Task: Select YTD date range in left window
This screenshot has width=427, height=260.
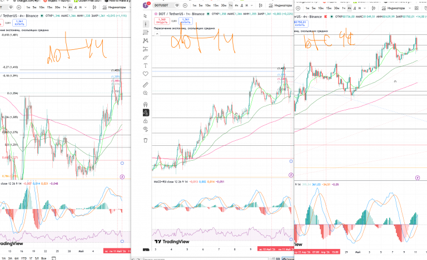Action: tap(24, 258)
